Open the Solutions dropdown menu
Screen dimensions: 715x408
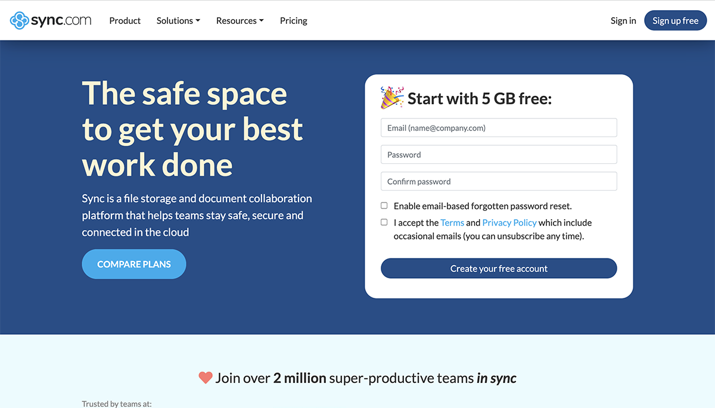click(175, 20)
